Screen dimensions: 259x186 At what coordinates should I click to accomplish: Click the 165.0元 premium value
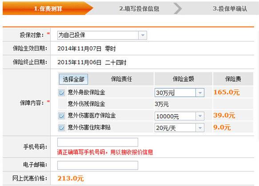(227, 92)
